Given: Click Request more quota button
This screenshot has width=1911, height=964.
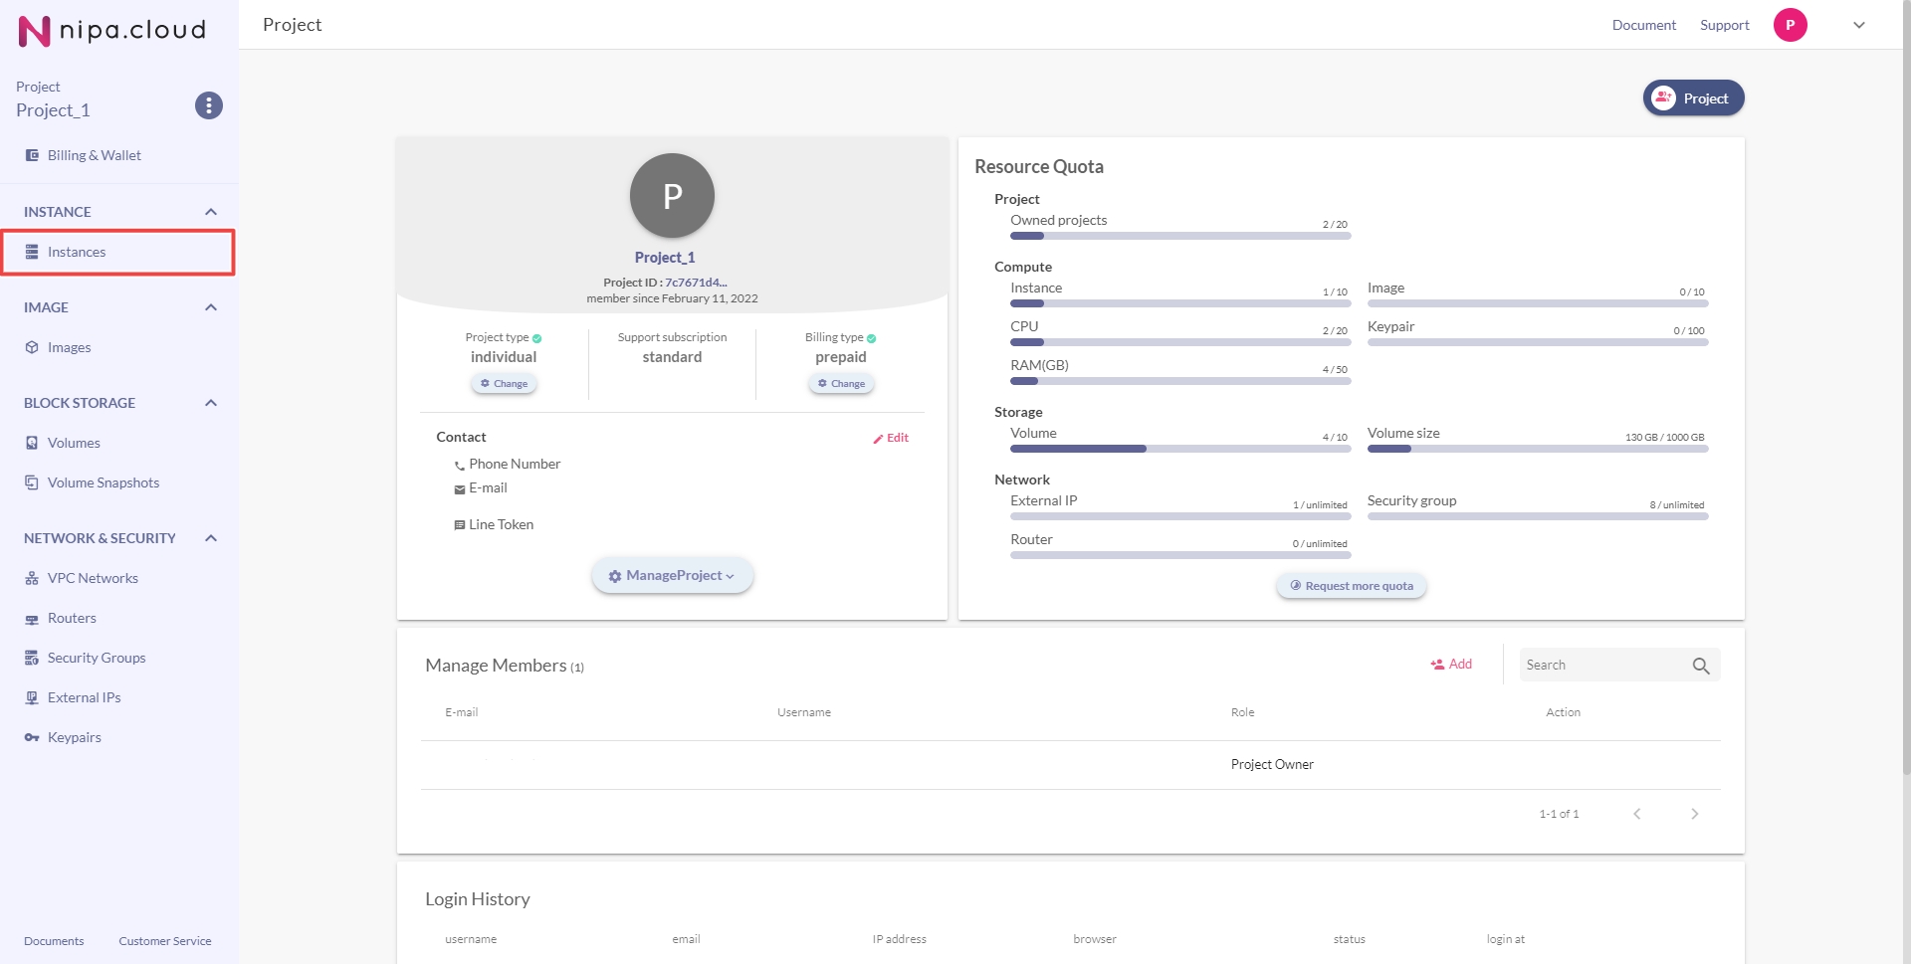Looking at the screenshot, I should pos(1351,586).
